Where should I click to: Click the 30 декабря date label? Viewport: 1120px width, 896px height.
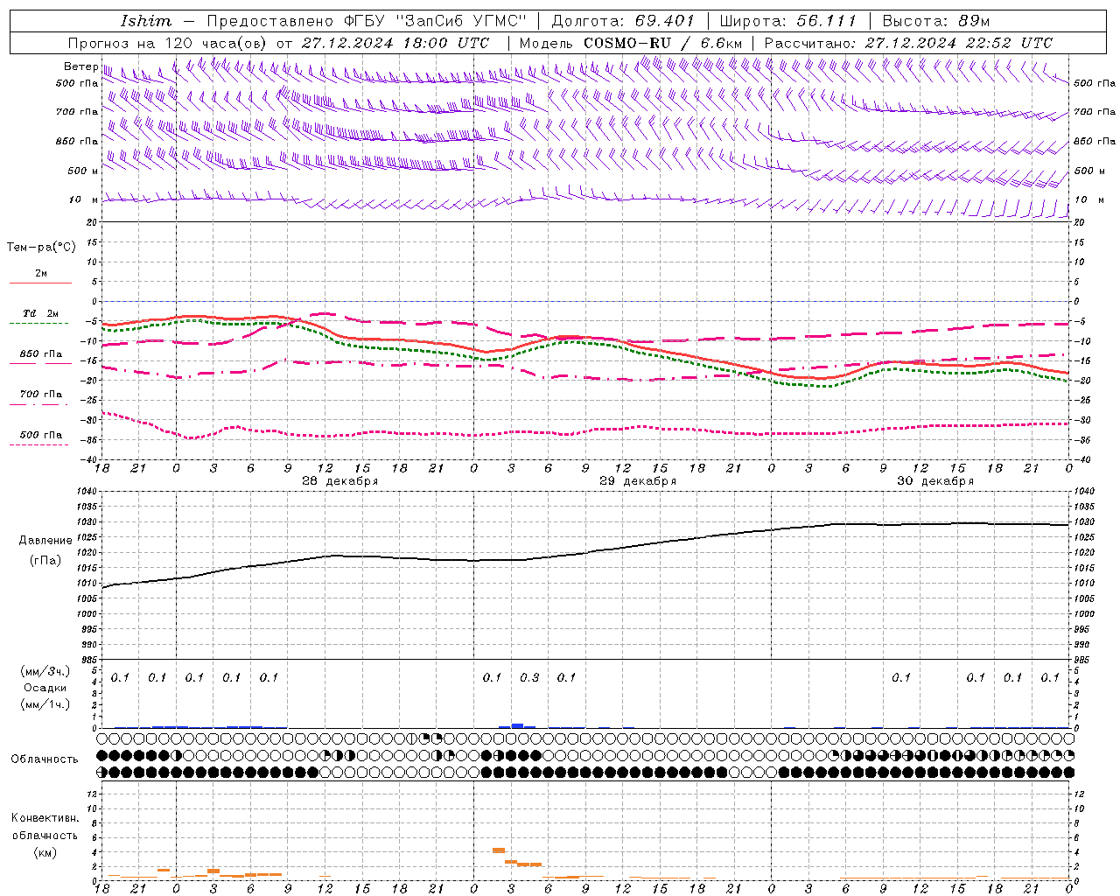click(x=934, y=481)
